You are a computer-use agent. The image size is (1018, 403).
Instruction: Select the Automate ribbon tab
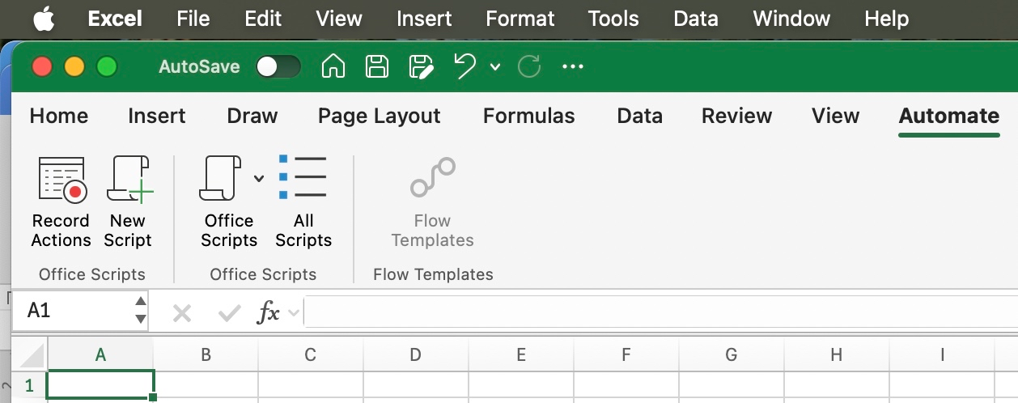coord(949,116)
